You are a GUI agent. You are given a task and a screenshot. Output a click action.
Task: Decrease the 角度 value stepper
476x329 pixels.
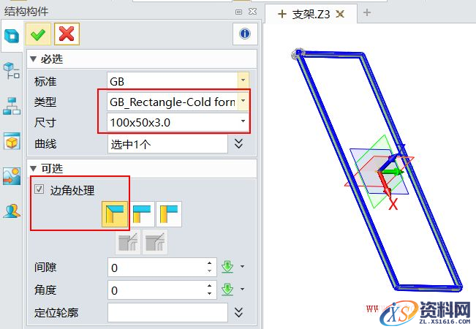[209, 294]
